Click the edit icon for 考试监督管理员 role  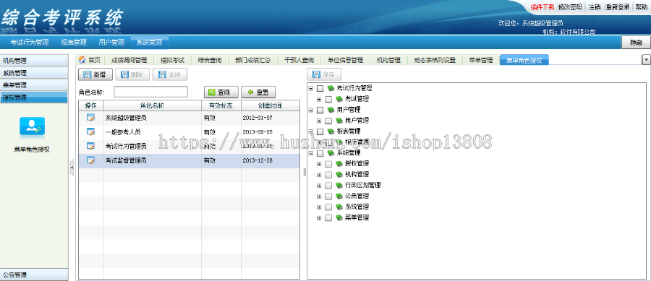[x=90, y=160]
